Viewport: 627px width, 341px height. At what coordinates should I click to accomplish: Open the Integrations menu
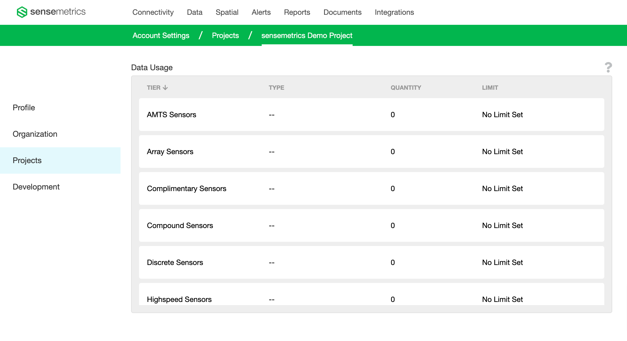coord(394,12)
